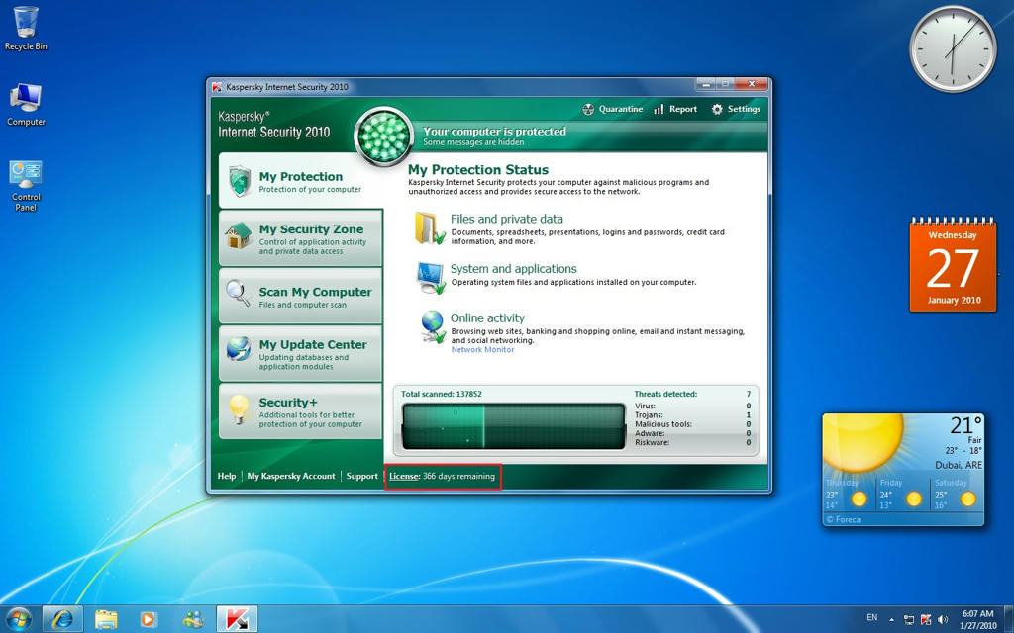Open Online activity heading
The image size is (1014, 633).
tap(487, 317)
